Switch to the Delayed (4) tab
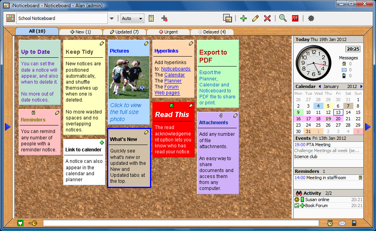 (212, 32)
